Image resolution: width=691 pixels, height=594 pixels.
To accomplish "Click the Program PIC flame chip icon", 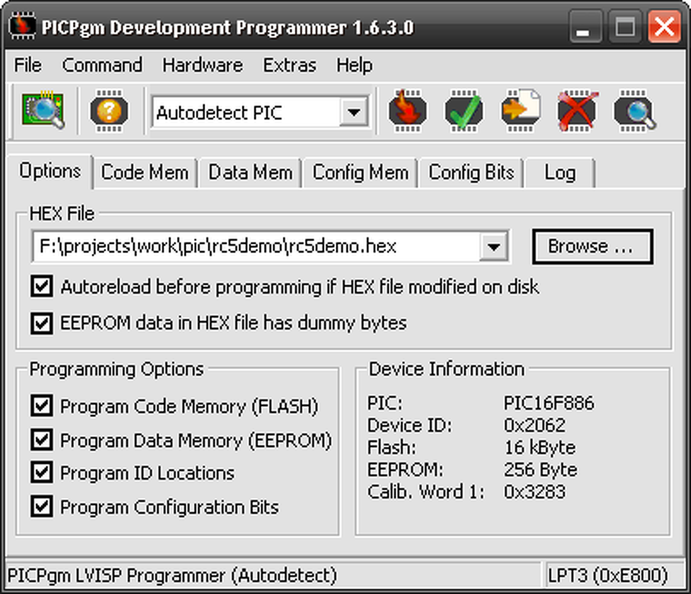I will (408, 111).
